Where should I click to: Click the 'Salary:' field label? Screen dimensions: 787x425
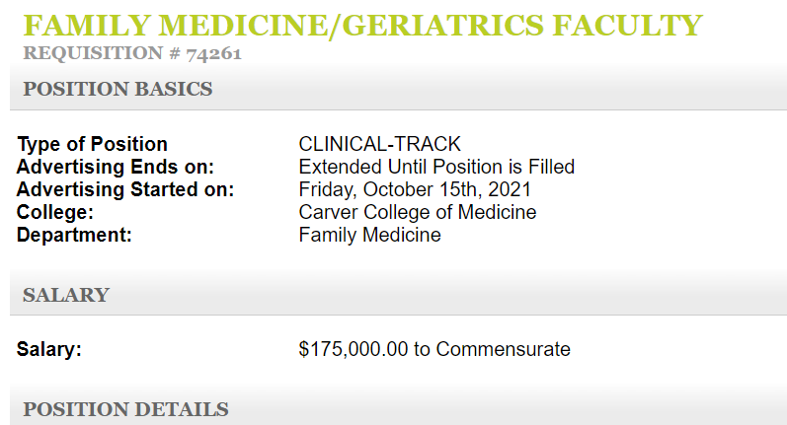click(x=49, y=349)
